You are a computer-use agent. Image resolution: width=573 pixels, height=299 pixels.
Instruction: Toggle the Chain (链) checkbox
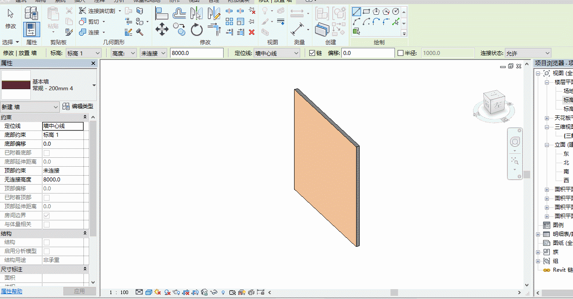point(312,53)
